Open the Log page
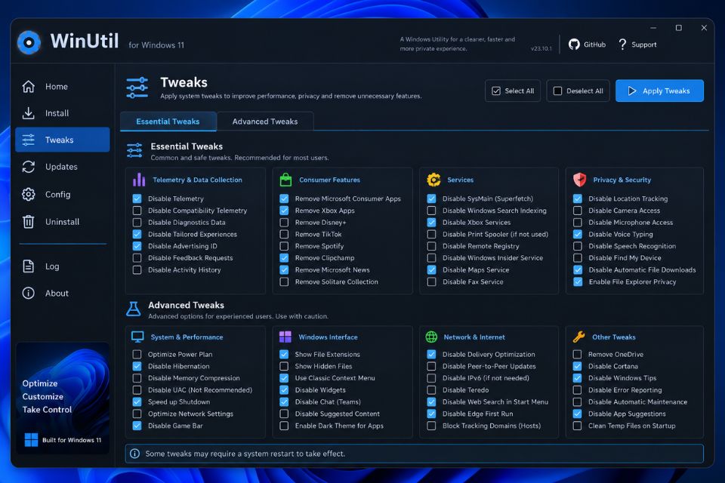 point(63,266)
